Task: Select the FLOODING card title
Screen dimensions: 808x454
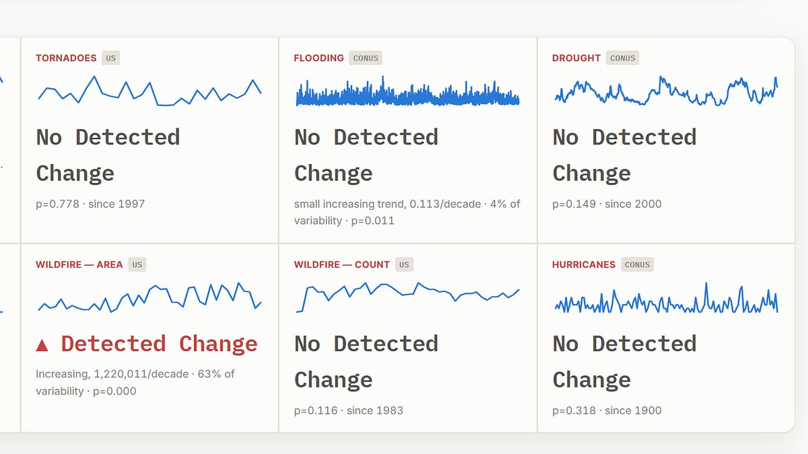Action: click(x=319, y=58)
